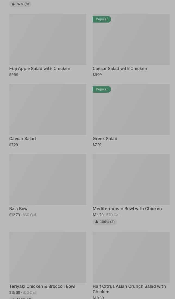Click Popular badge on Caesar Salad with Chicken

[x=102, y=19]
